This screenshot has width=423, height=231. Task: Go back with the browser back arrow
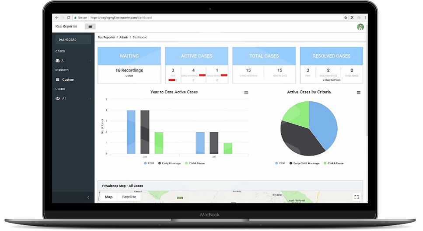click(57, 17)
